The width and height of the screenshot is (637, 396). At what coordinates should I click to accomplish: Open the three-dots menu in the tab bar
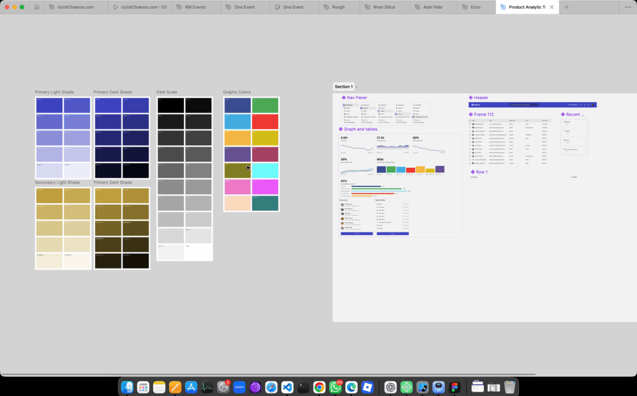628,7
